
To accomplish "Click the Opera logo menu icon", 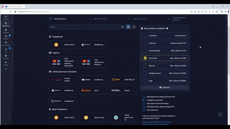I will tap(3, 6).
